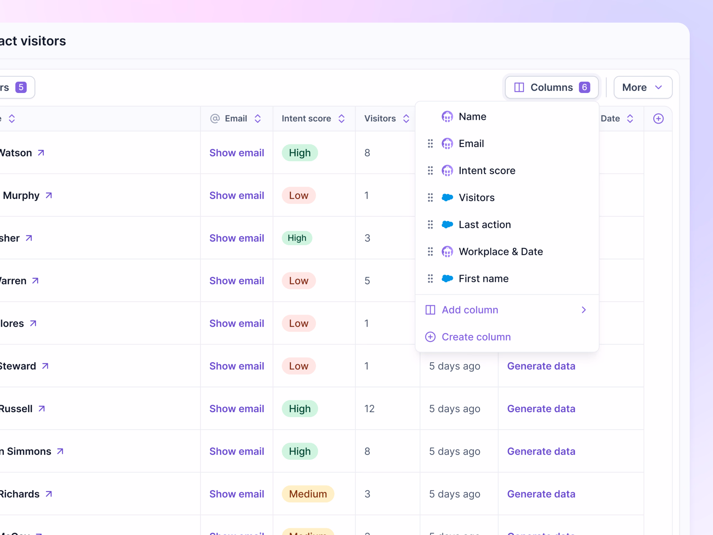
Task: Generate data for Russell row
Action: click(x=541, y=409)
